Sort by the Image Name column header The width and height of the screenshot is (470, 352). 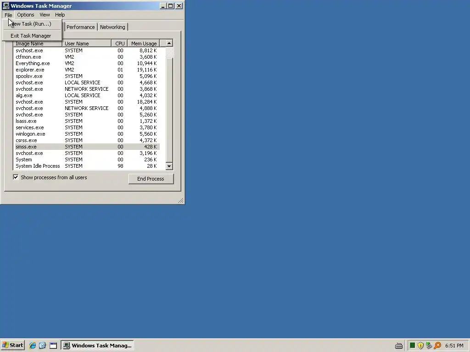pyautogui.click(x=38, y=44)
